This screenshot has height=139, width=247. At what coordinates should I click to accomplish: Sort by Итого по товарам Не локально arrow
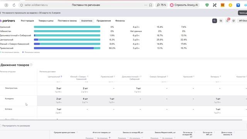110,138
